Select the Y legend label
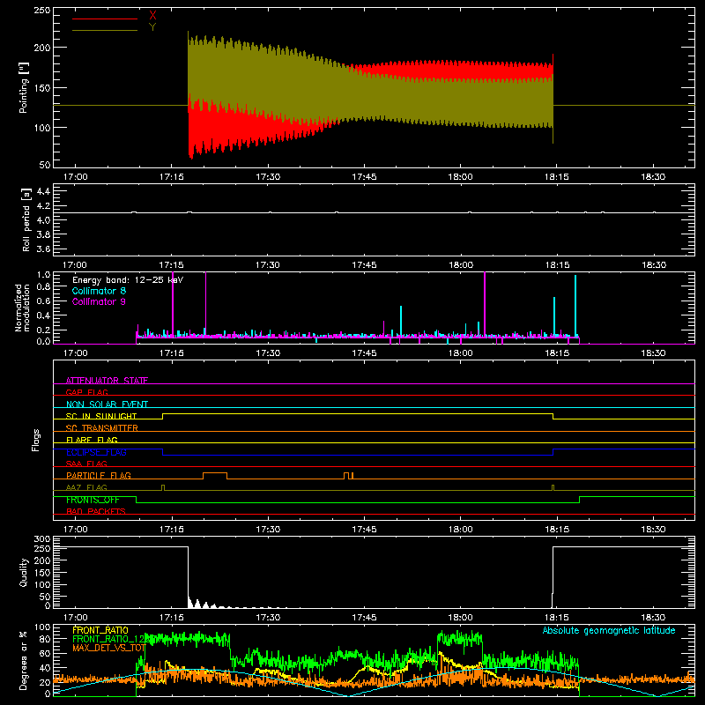705x705 pixels. pyautogui.click(x=152, y=27)
